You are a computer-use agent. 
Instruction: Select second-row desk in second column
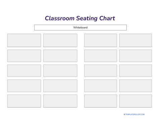60,56
